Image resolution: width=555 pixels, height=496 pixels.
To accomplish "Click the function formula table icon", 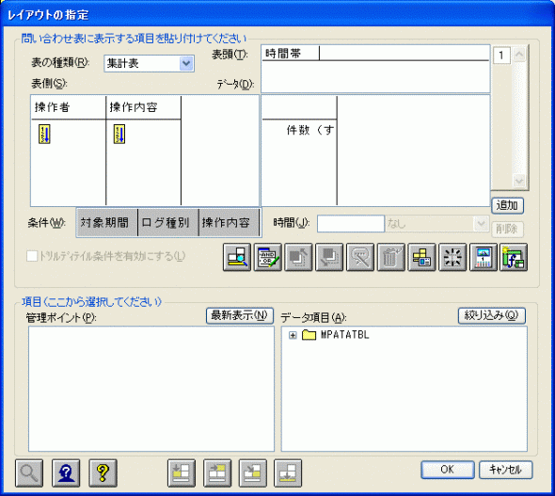I will (514, 257).
